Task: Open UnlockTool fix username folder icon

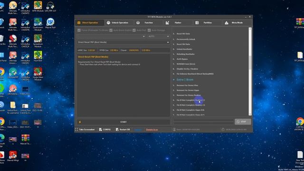Action: click(x=13, y=108)
